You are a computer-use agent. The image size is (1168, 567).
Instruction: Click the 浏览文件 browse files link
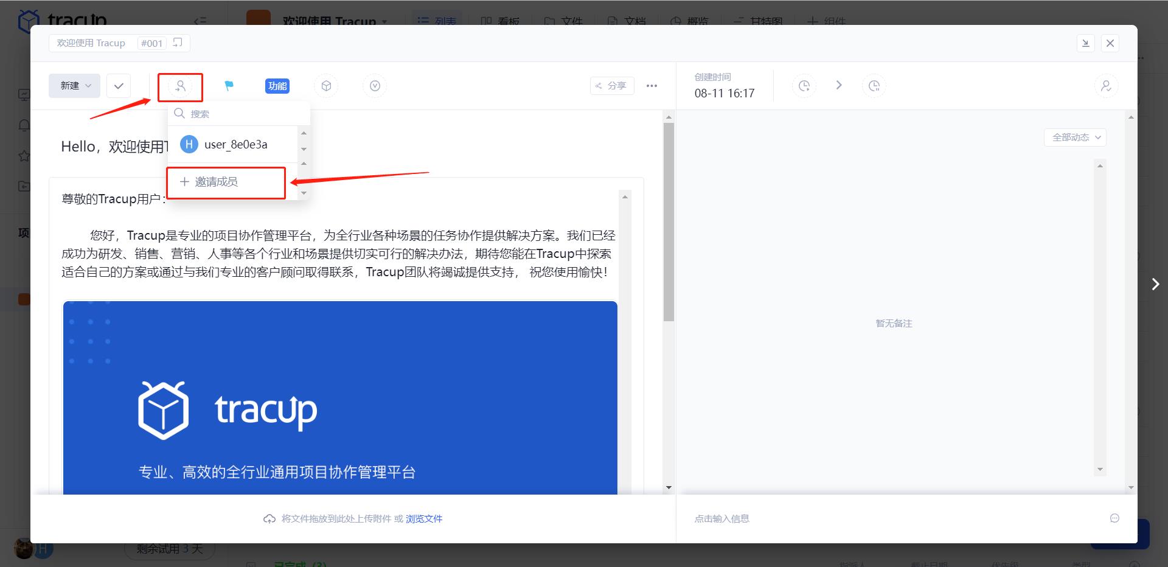point(424,519)
